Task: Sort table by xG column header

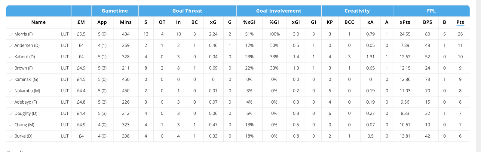Action: pyautogui.click(x=213, y=22)
